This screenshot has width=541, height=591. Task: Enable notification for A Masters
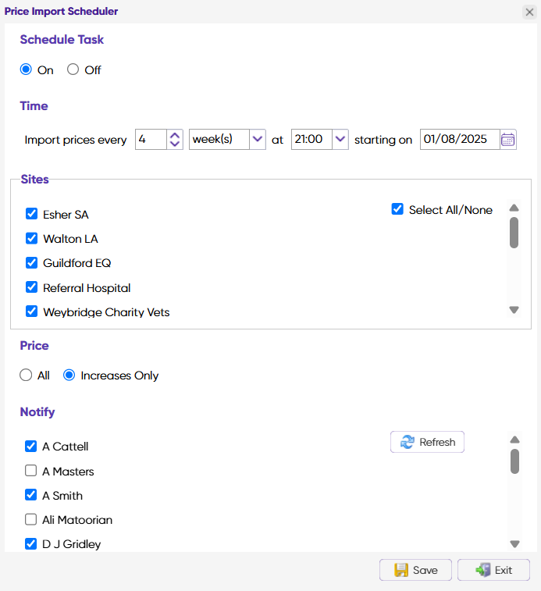tap(31, 471)
